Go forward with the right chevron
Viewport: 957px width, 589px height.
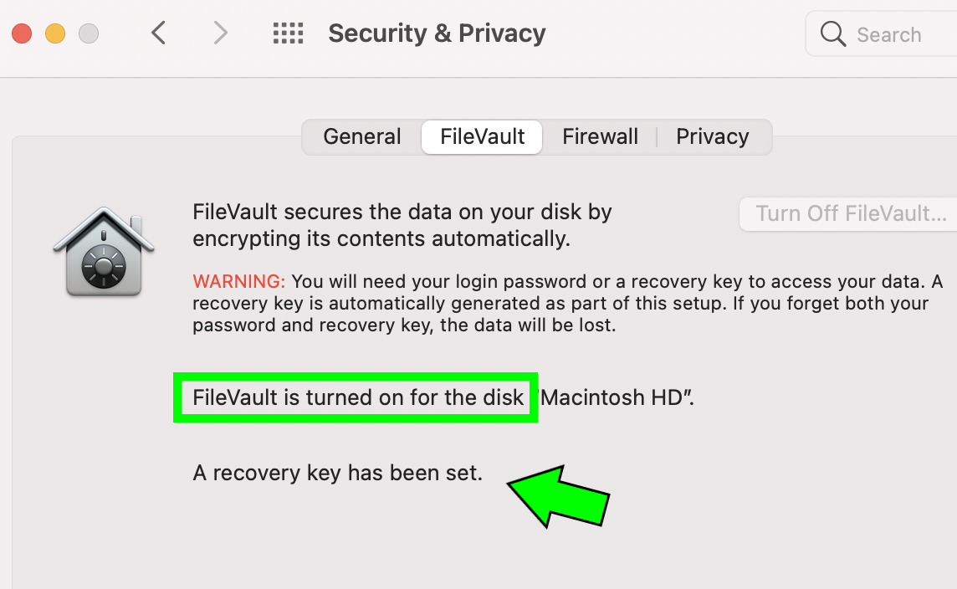pos(220,33)
